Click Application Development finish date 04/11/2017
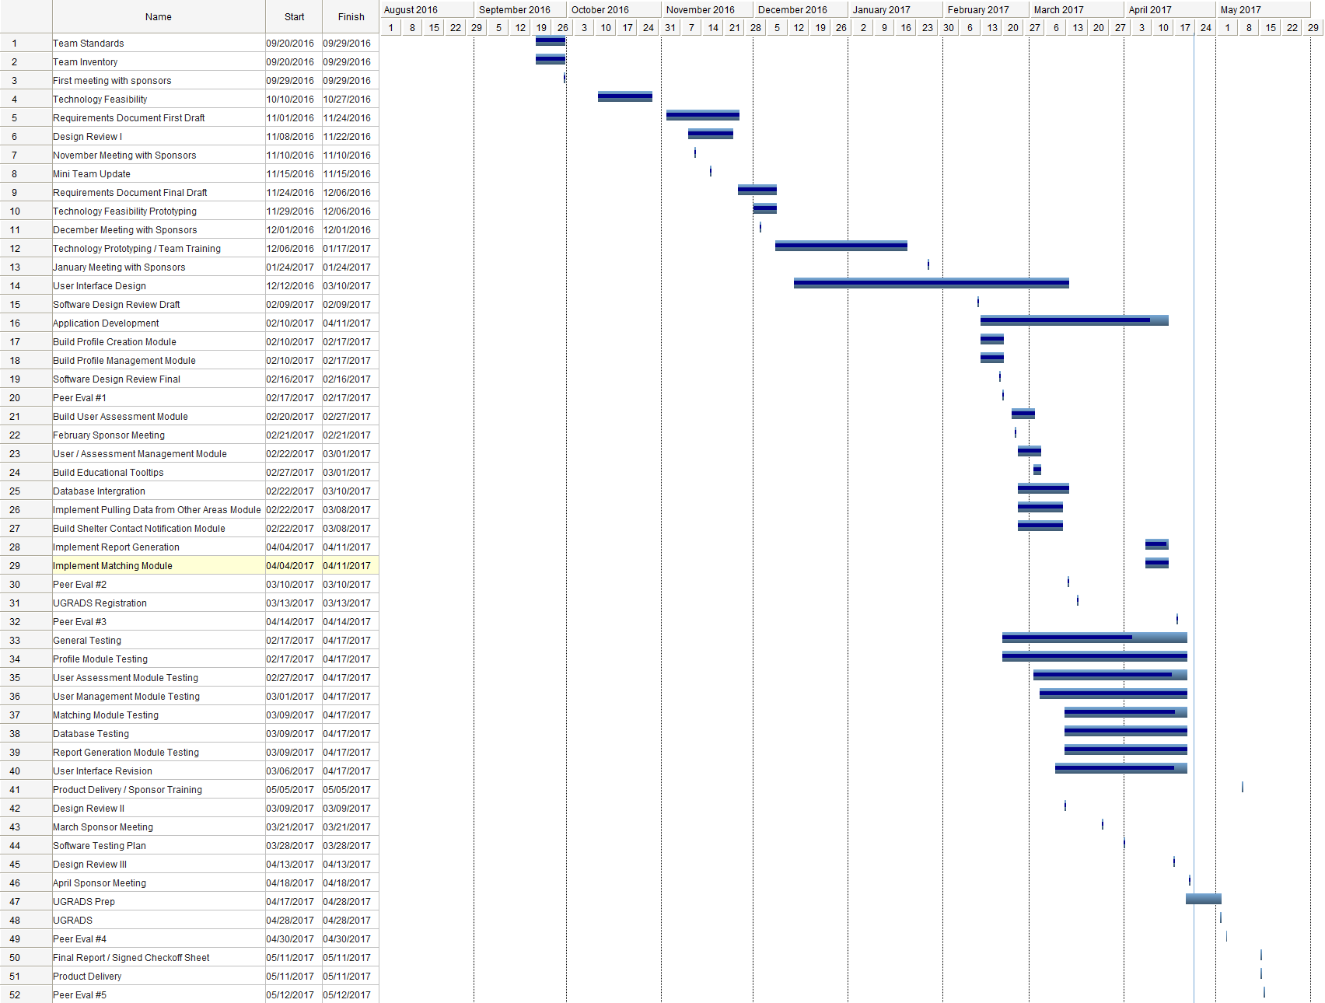1325x1003 pixels. pyautogui.click(x=347, y=323)
